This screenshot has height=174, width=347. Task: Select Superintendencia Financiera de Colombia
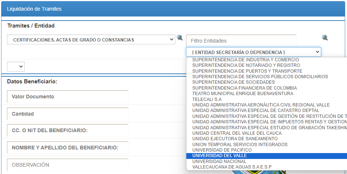pos(244,88)
